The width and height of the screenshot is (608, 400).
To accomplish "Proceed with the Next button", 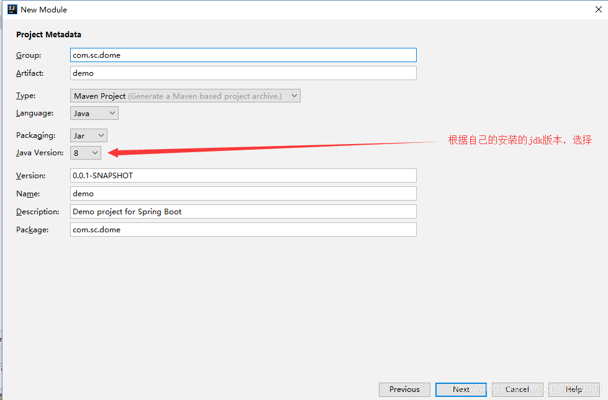I will [461, 389].
